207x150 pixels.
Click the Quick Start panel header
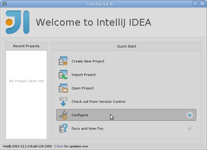[126, 46]
